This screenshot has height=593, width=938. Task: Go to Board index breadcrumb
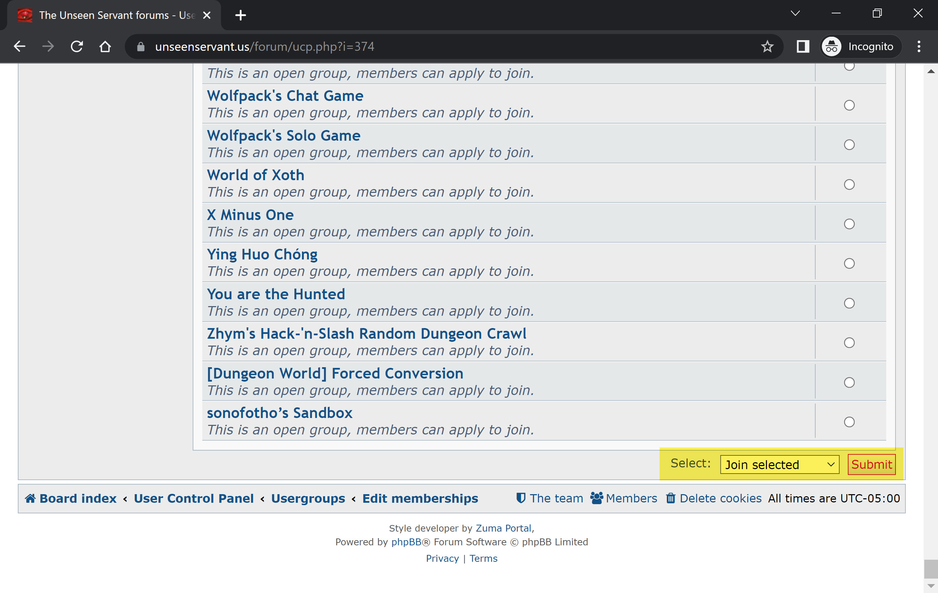click(x=78, y=498)
